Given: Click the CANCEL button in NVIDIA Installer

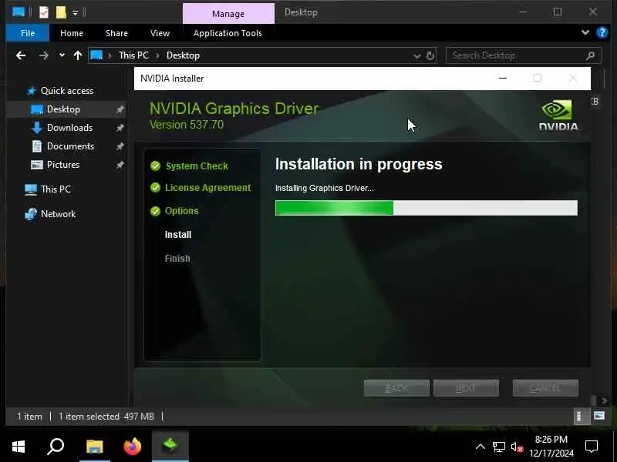Looking at the screenshot, I should point(545,388).
